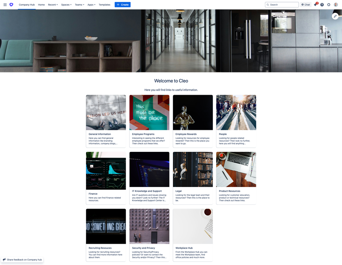
Task: Focus the Search input field
Action: [282, 4]
